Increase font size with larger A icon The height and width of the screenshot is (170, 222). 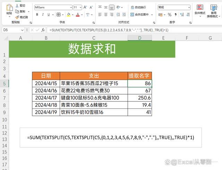85,7
